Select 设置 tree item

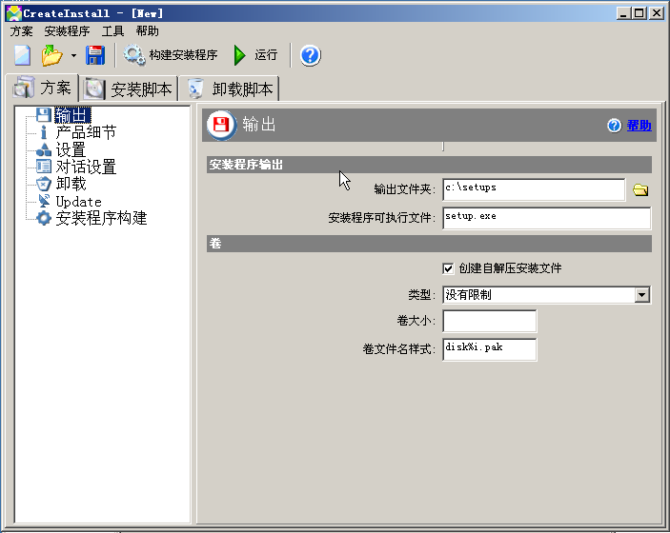[71, 149]
